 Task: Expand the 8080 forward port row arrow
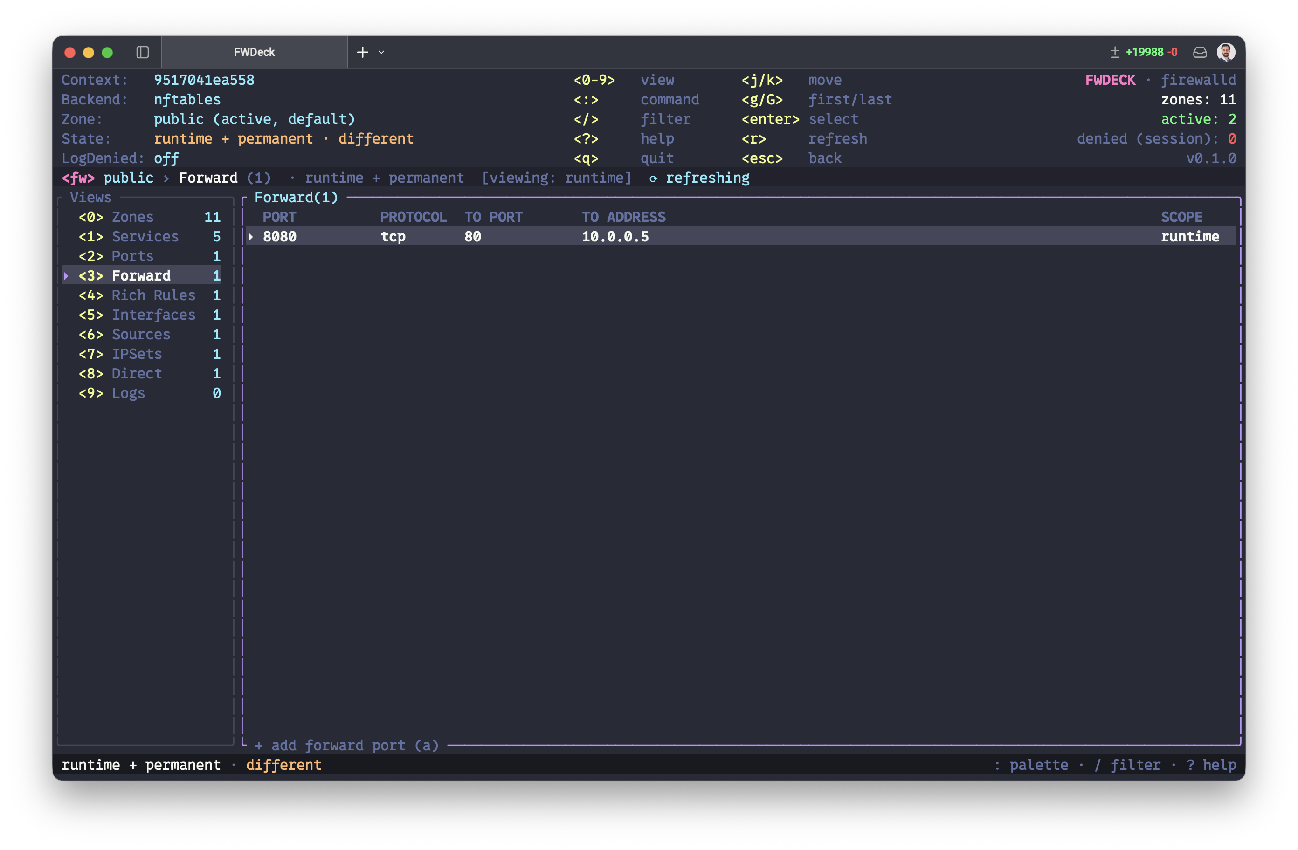(250, 237)
